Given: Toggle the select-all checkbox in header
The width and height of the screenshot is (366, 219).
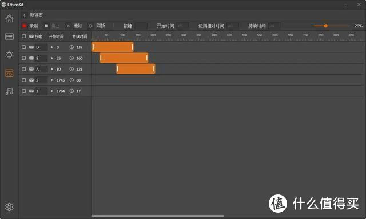Looking at the screenshot, I should pos(24,36).
